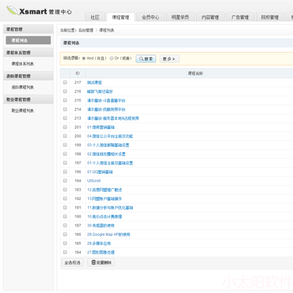
Task: Check the checkbox for course ID 217
Action: 65,82
